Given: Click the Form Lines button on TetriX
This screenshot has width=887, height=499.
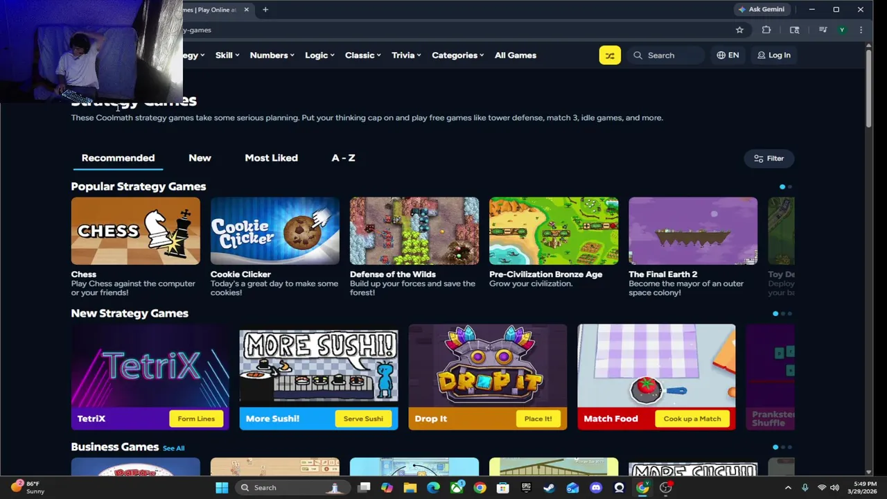Looking at the screenshot, I should [x=196, y=419].
